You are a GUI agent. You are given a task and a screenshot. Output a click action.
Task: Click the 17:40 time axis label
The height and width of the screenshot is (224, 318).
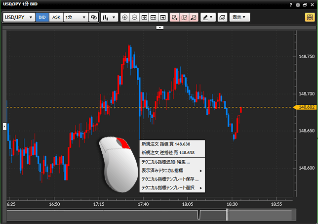(143, 204)
